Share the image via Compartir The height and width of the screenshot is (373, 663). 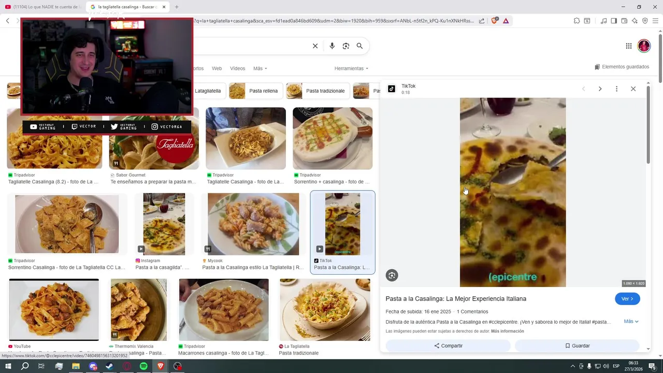click(x=448, y=346)
